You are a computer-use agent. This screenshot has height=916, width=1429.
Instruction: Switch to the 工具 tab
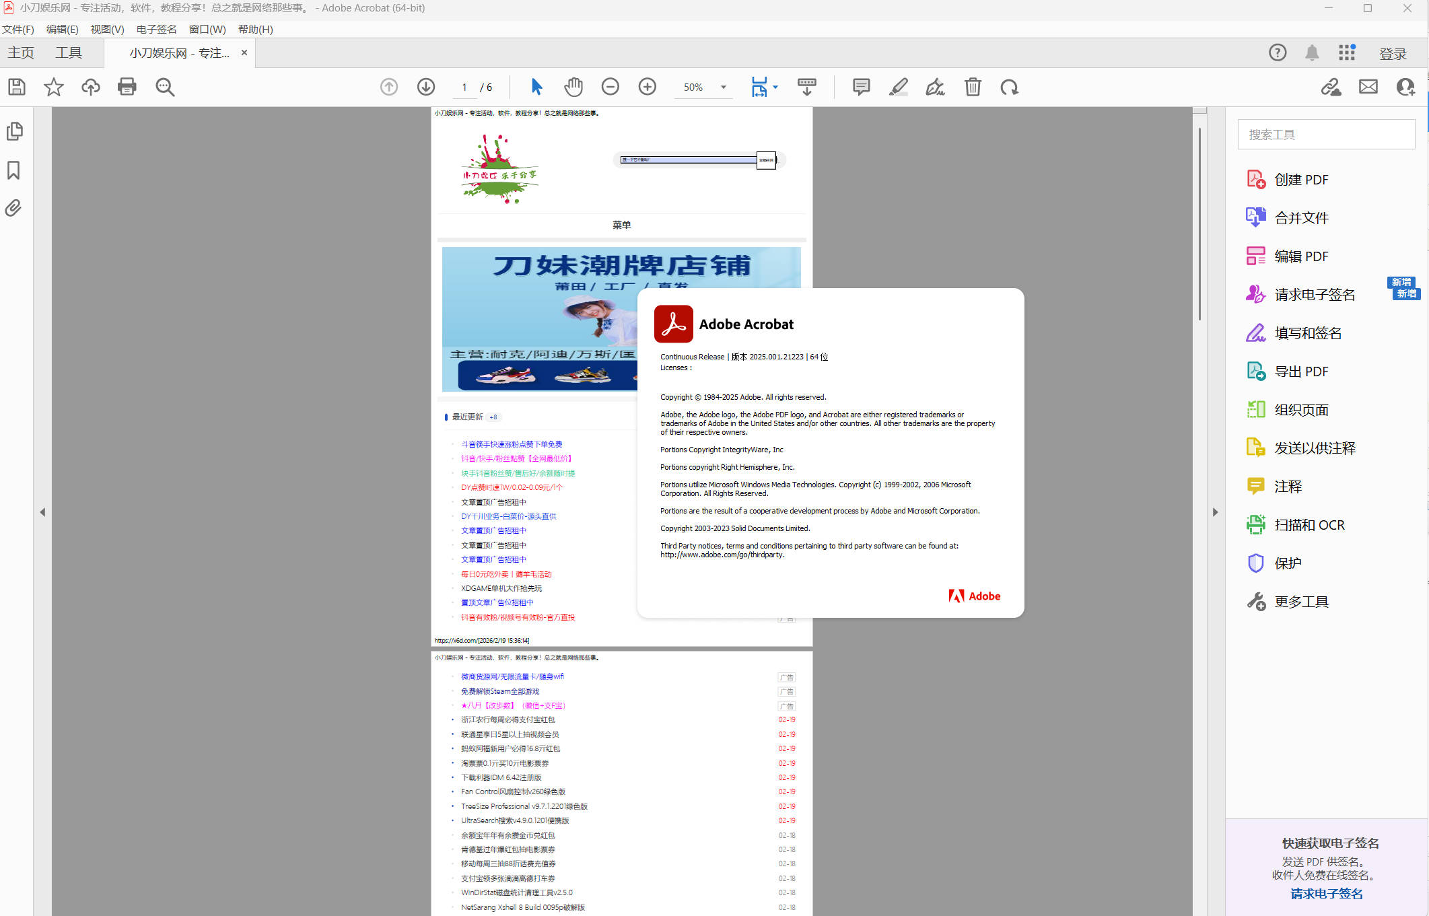pos(68,52)
